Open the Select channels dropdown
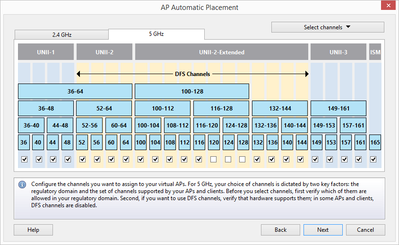The image size is (399, 245). 328,27
